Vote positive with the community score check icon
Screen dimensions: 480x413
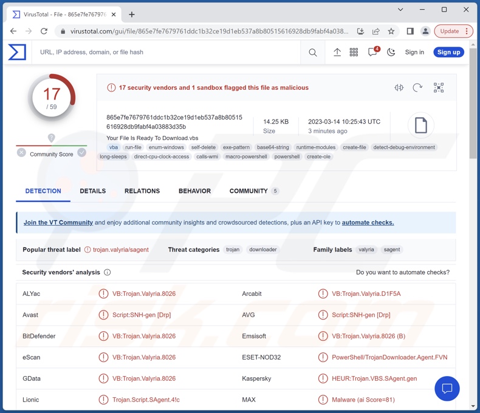(x=82, y=152)
